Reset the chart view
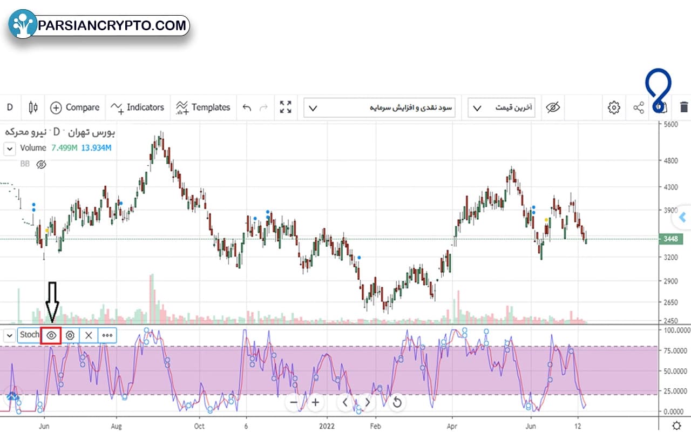Screen dimensions: 691x432 tap(397, 402)
